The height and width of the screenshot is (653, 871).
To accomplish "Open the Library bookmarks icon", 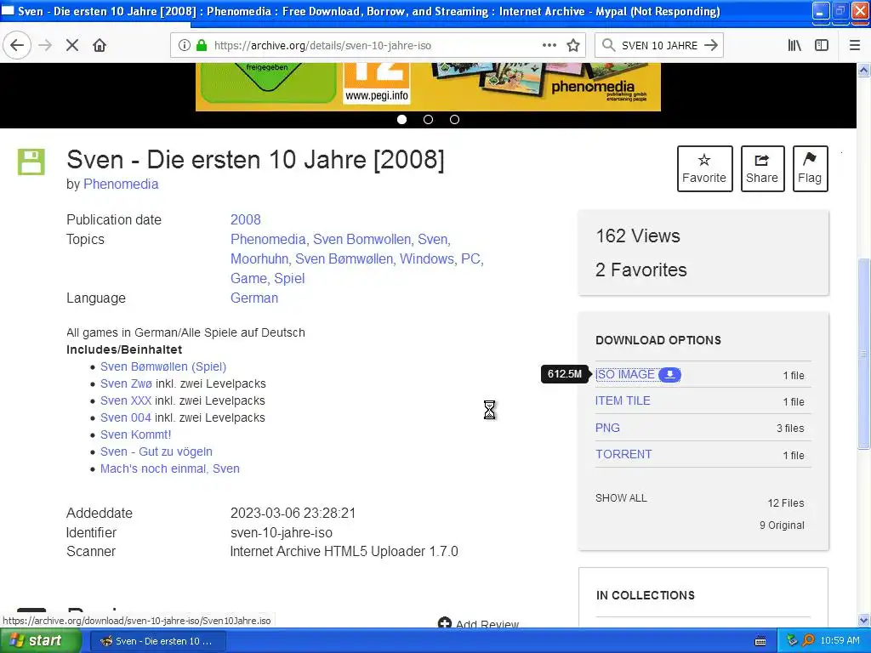I will [794, 46].
